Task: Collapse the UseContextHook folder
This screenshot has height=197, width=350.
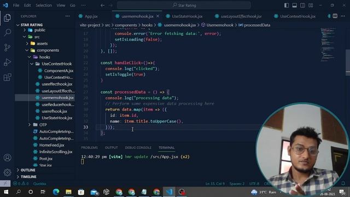Action: coord(56,64)
